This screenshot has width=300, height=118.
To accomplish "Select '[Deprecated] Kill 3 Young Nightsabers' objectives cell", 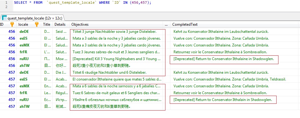I will click(x=116, y=59).
